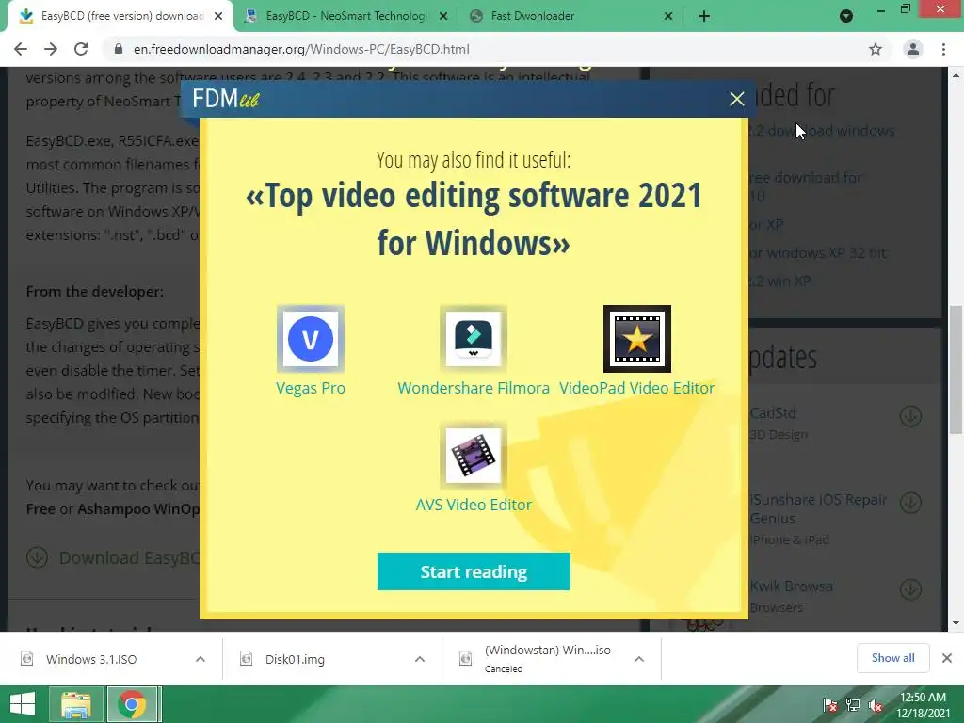Open the network tray icon
The image size is (964, 723).
pos(853,705)
